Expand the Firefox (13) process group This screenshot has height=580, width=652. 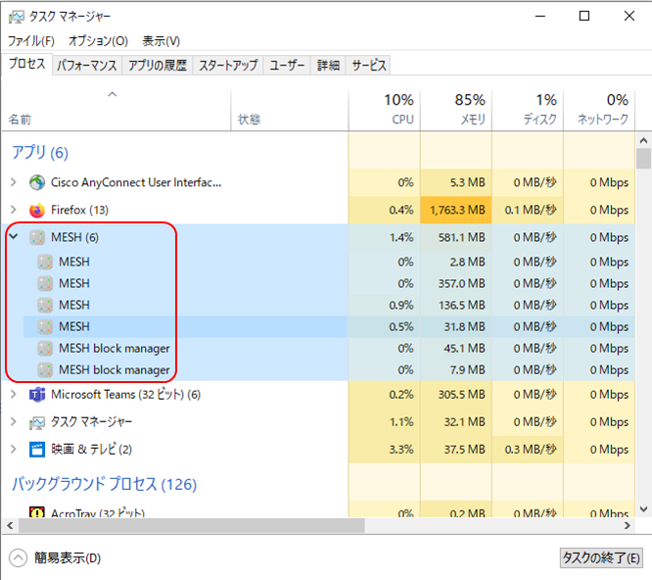point(14,210)
